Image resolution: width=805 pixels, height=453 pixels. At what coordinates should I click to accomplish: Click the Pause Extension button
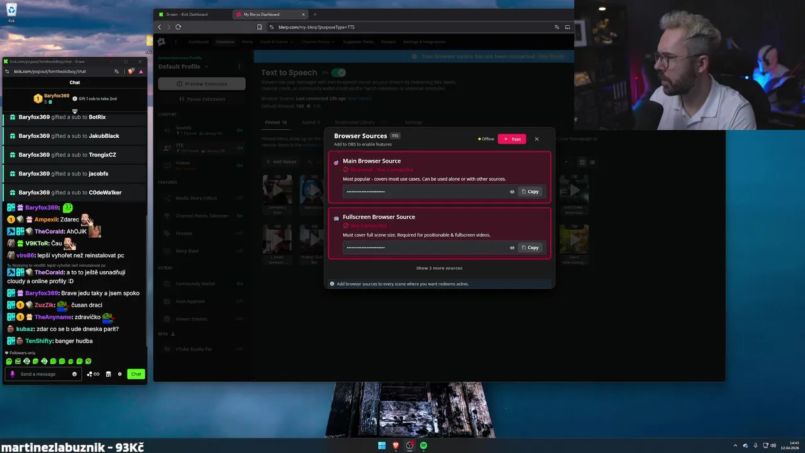click(202, 99)
